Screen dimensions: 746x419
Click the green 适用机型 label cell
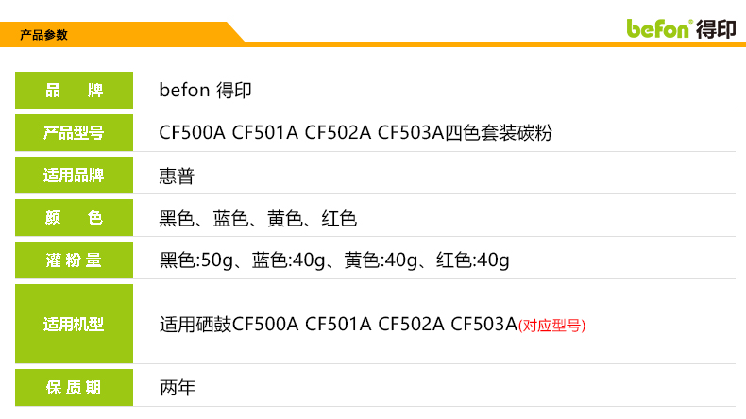click(74, 325)
